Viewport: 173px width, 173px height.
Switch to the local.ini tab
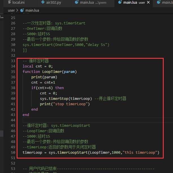(x=16, y=2)
